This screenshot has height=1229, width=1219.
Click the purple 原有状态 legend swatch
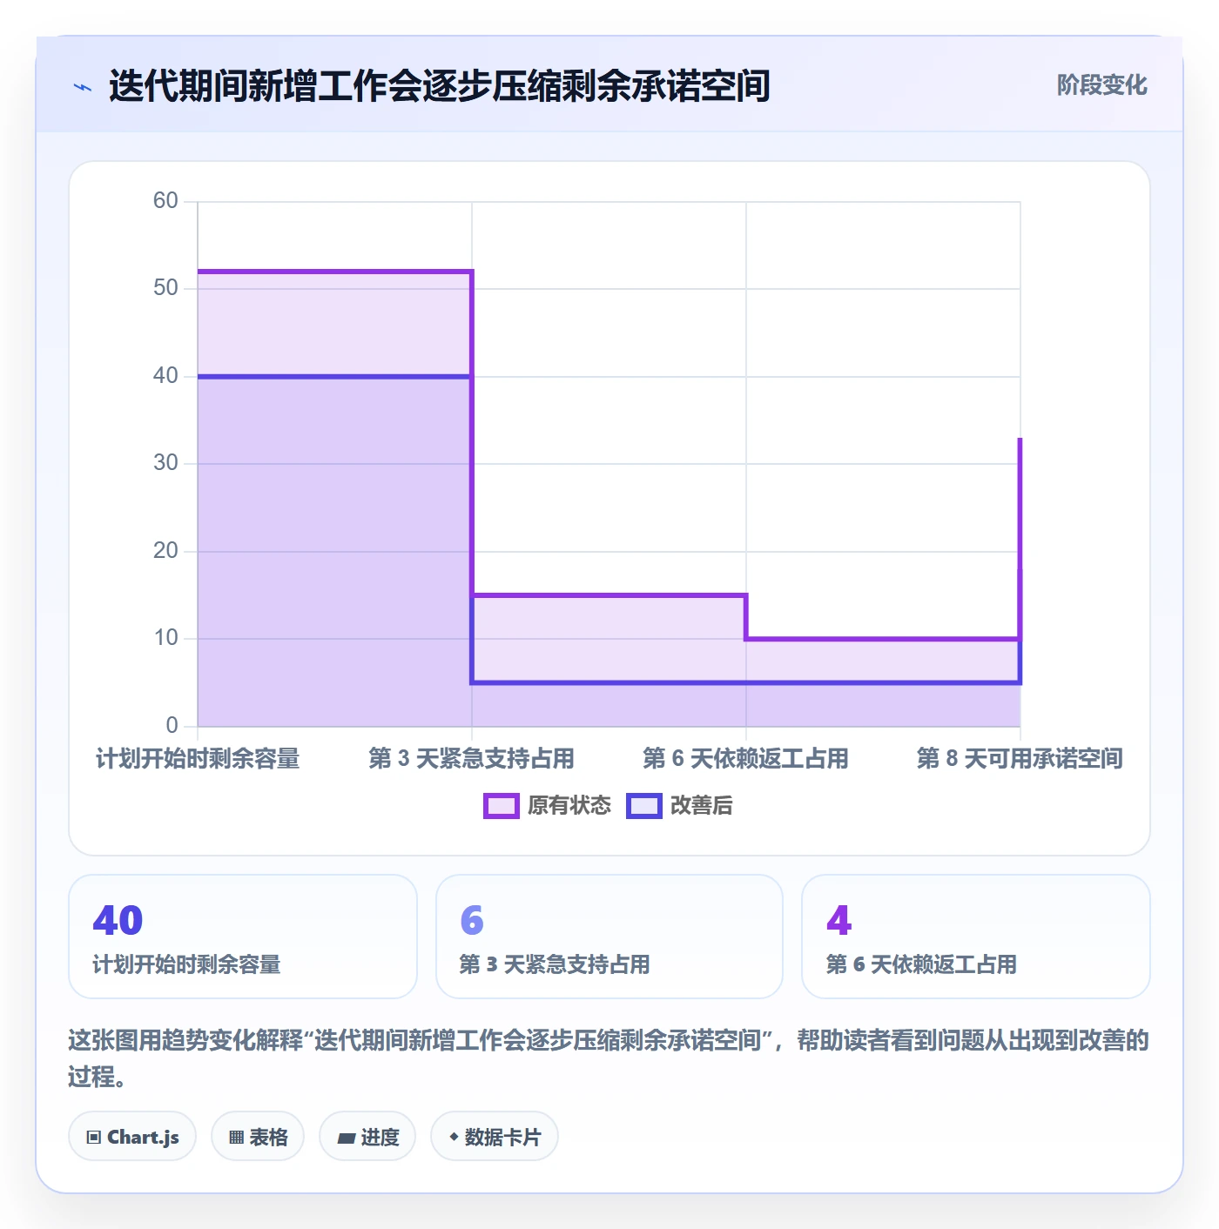point(501,806)
